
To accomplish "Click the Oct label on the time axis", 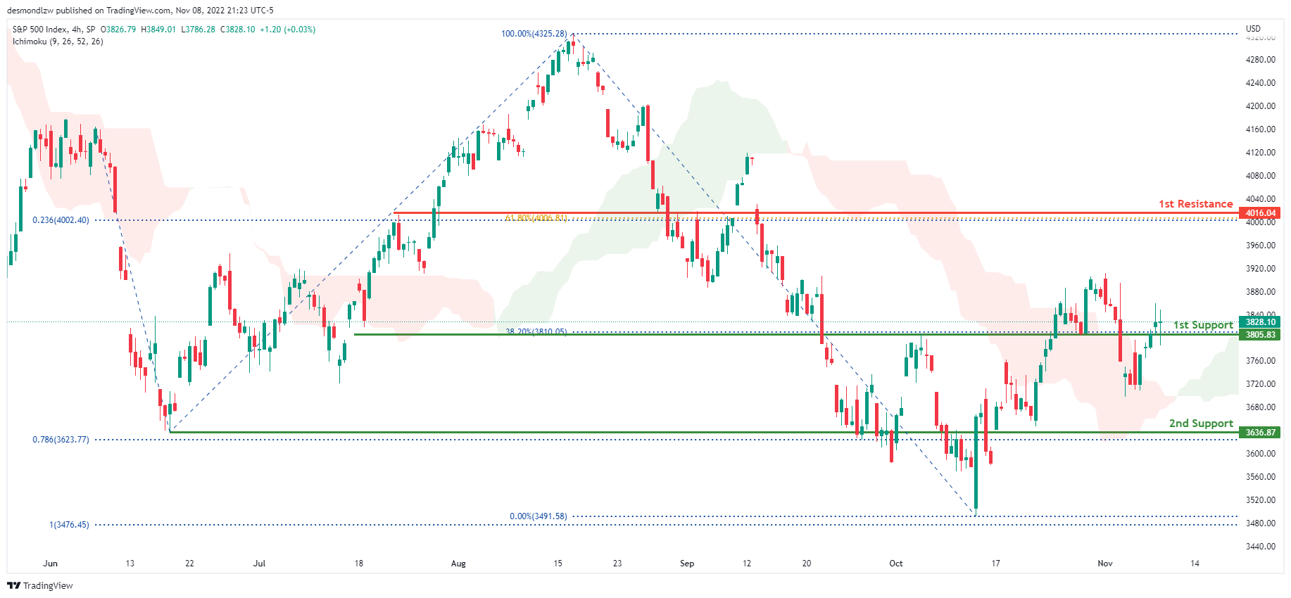I will [896, 564].
